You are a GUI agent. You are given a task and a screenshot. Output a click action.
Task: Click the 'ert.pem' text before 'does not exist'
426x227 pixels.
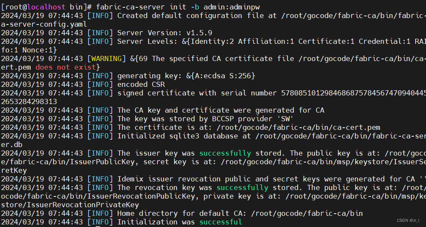coord(16,67)
